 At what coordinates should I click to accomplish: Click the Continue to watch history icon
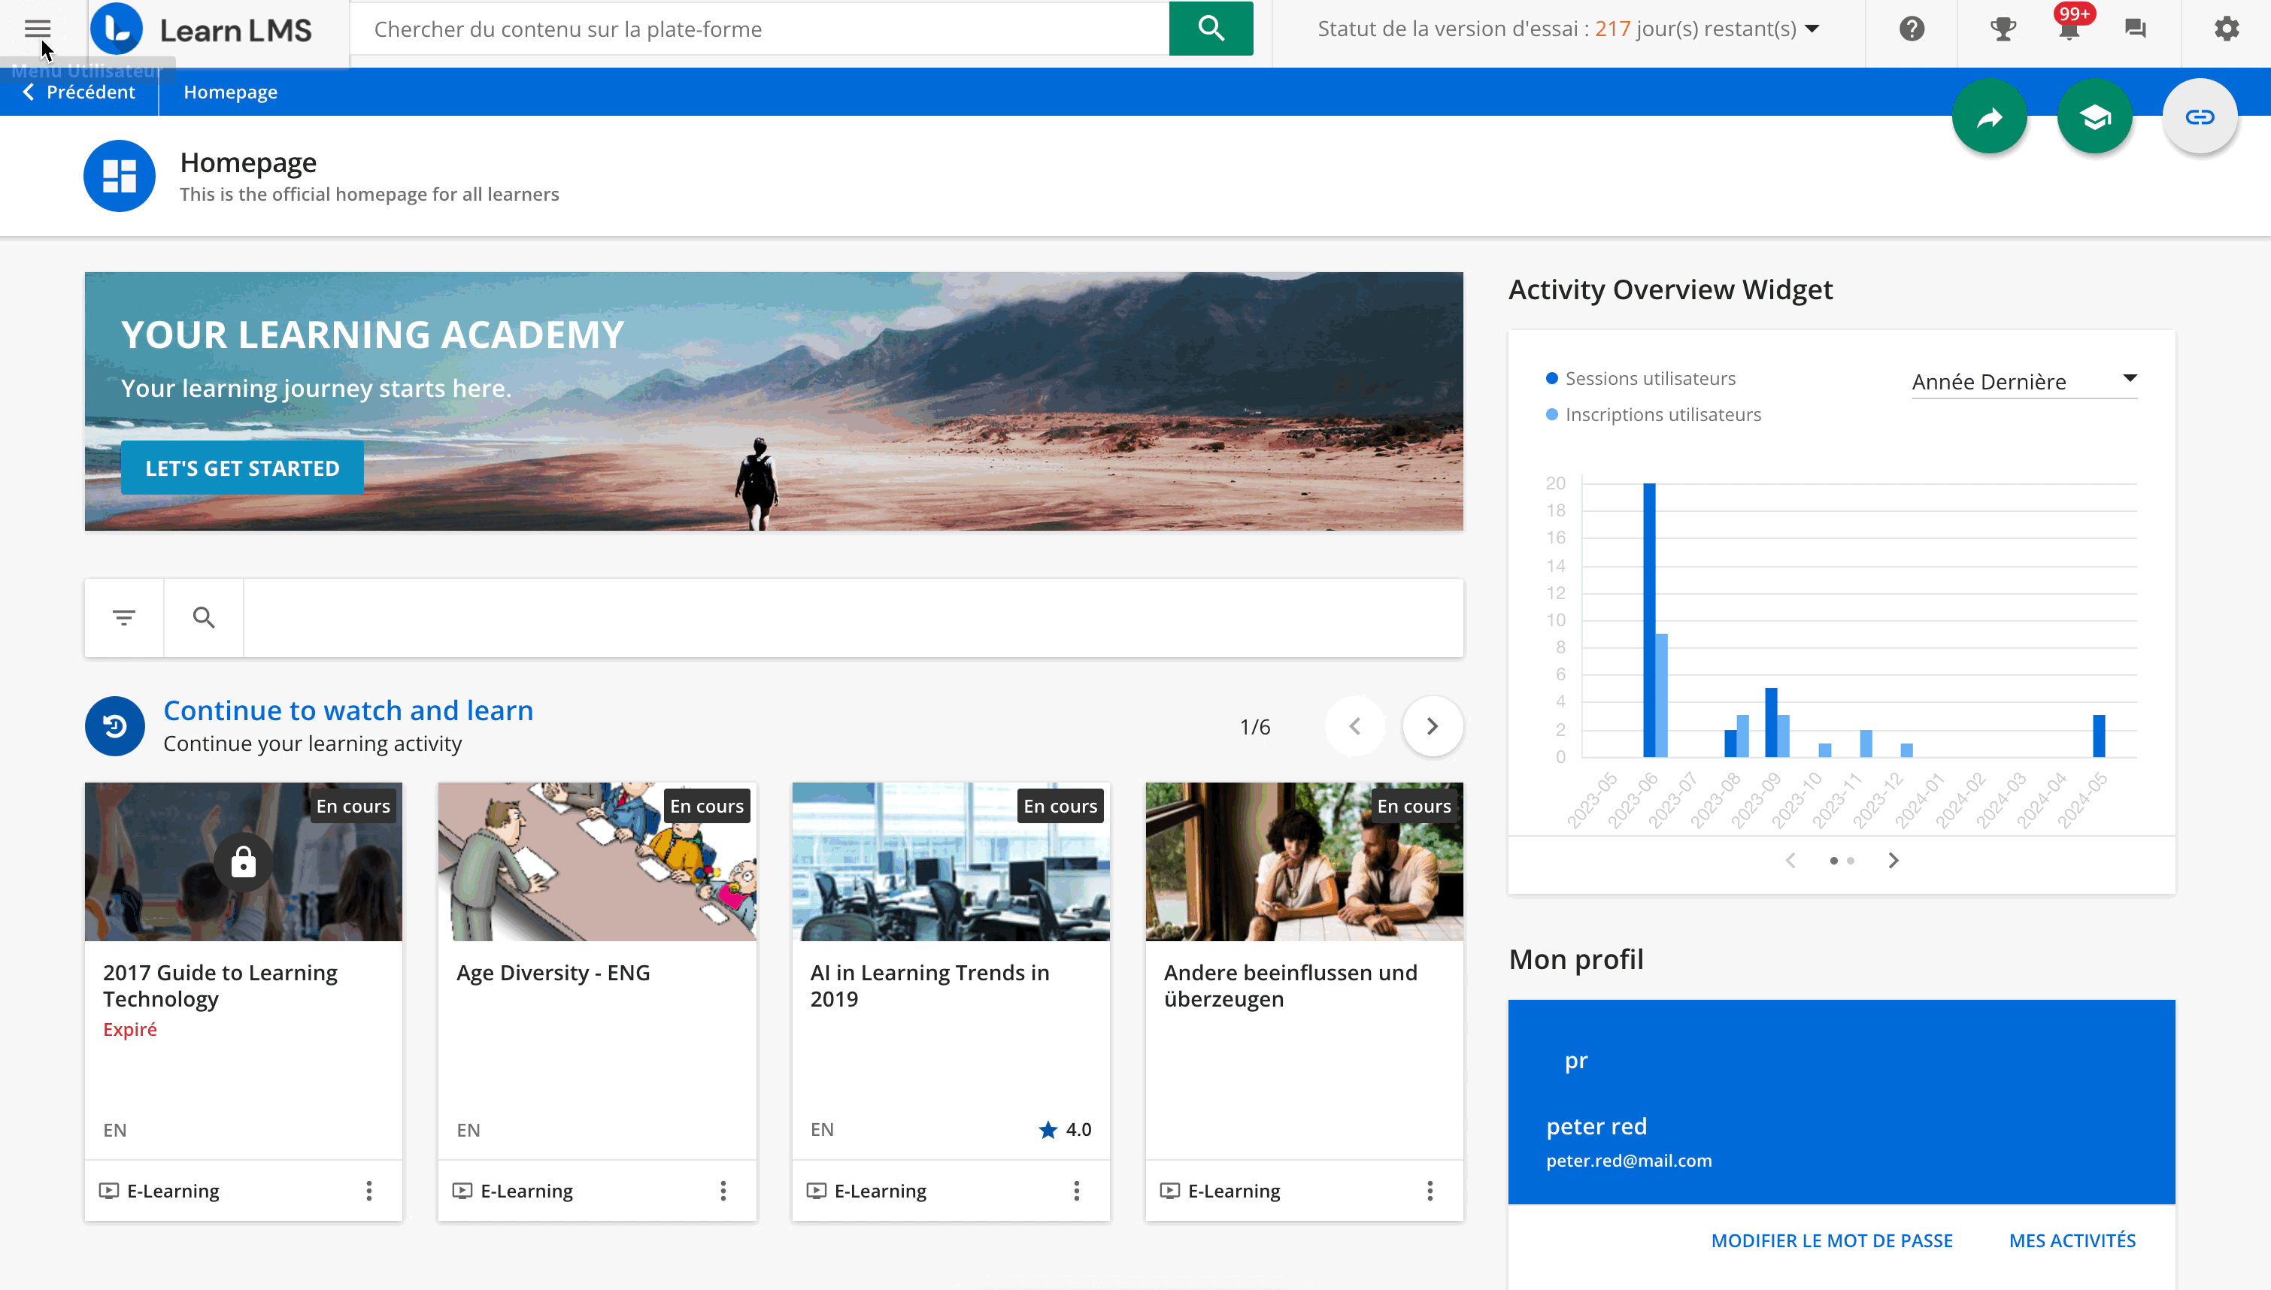pyautogui.click(x=114, y=725)
